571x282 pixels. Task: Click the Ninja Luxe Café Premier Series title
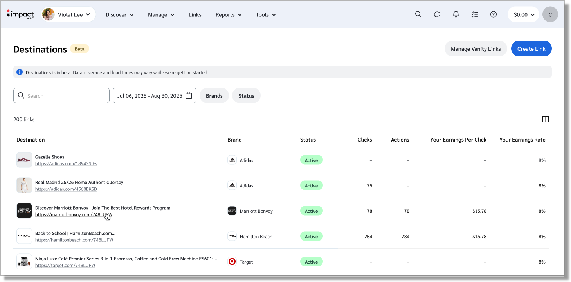point(126,259)
